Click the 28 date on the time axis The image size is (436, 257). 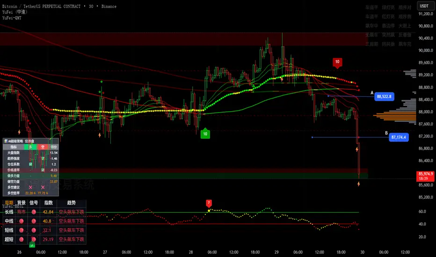(x=191, y=252)
